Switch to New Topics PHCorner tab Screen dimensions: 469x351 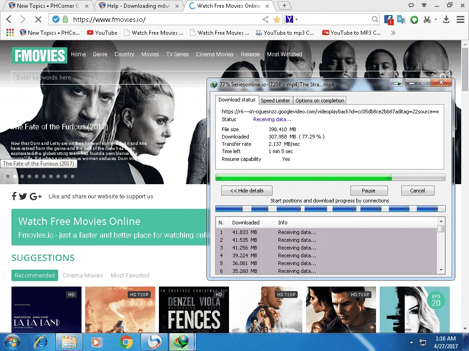coord(49,5)
